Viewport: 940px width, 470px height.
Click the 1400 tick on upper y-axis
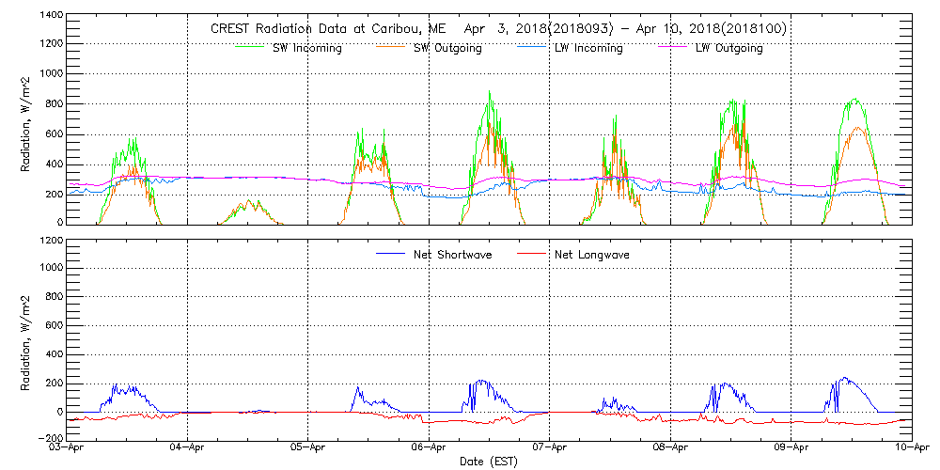(51, 17)
